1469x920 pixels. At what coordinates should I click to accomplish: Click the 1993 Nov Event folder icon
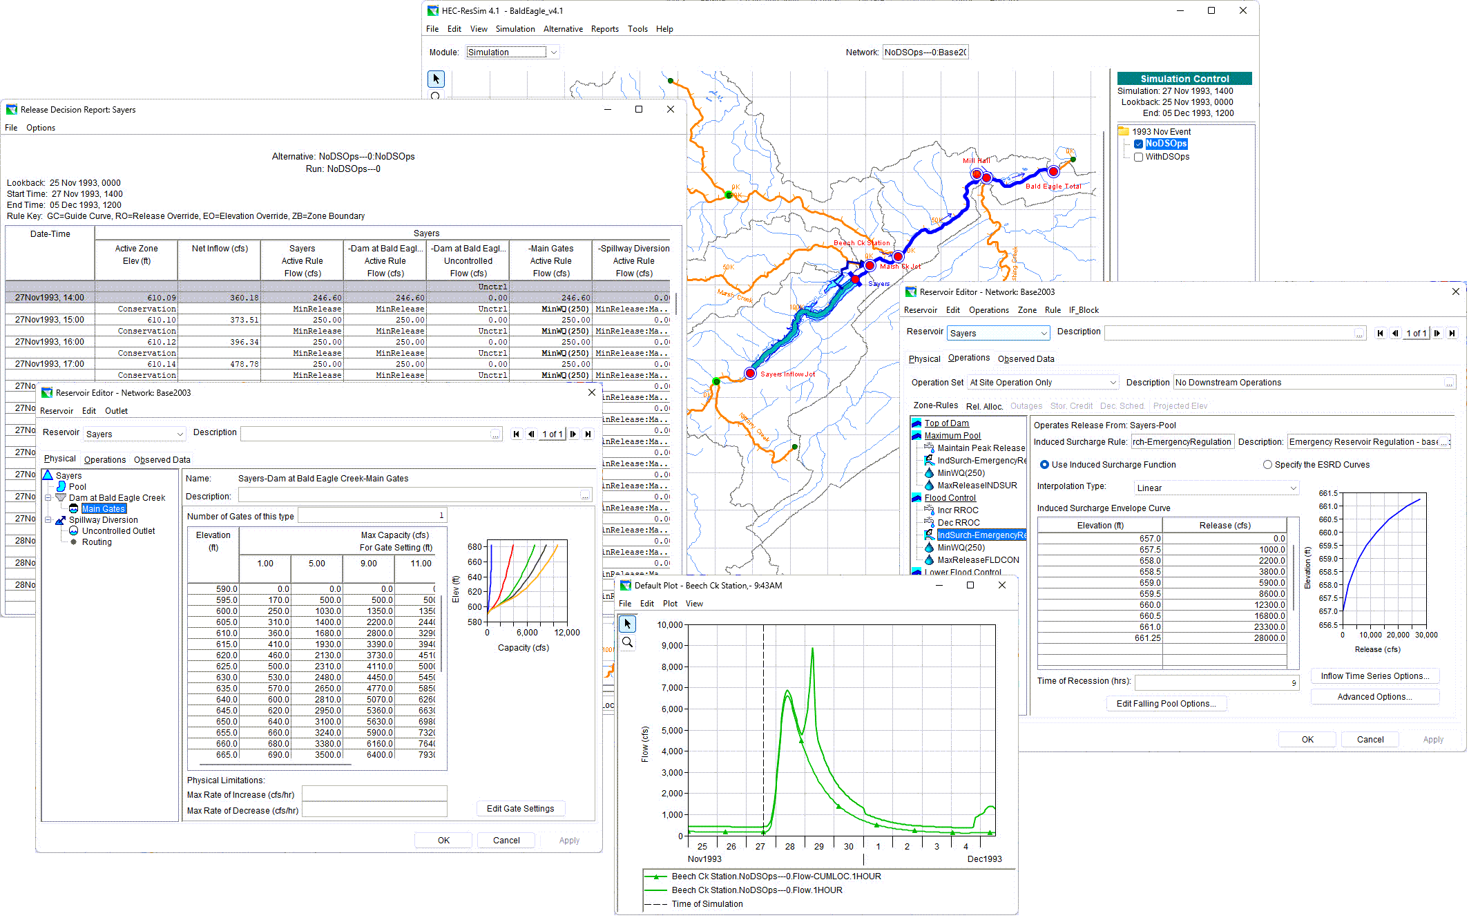click(x=1124, y=131)
